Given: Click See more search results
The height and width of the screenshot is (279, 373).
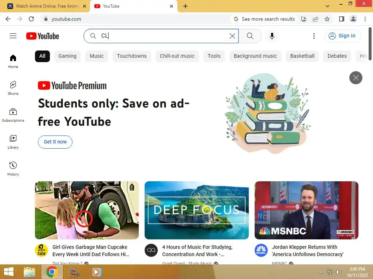Looking at the screenshot, I should 264,19.
